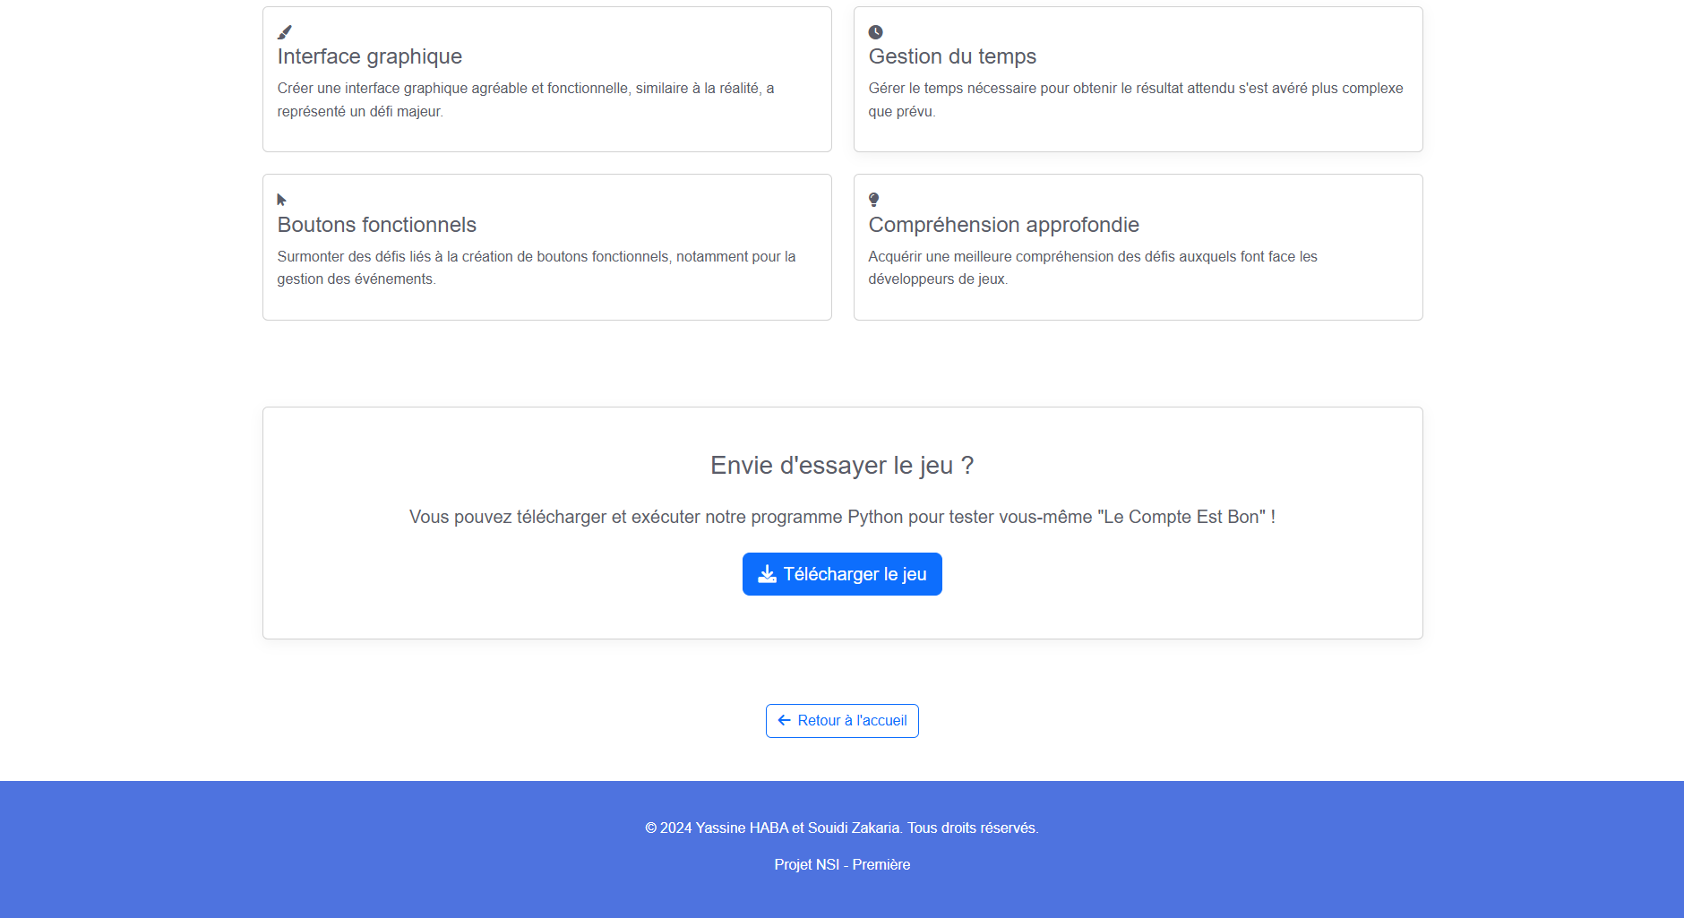1684x918 pixels.
Task: Click the cursor pointer icon above Boutons fonctionnels
Action: click(x=281, y=200)
